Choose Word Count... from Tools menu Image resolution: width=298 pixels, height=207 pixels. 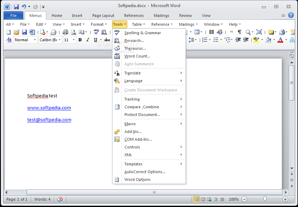coord(149,56)
